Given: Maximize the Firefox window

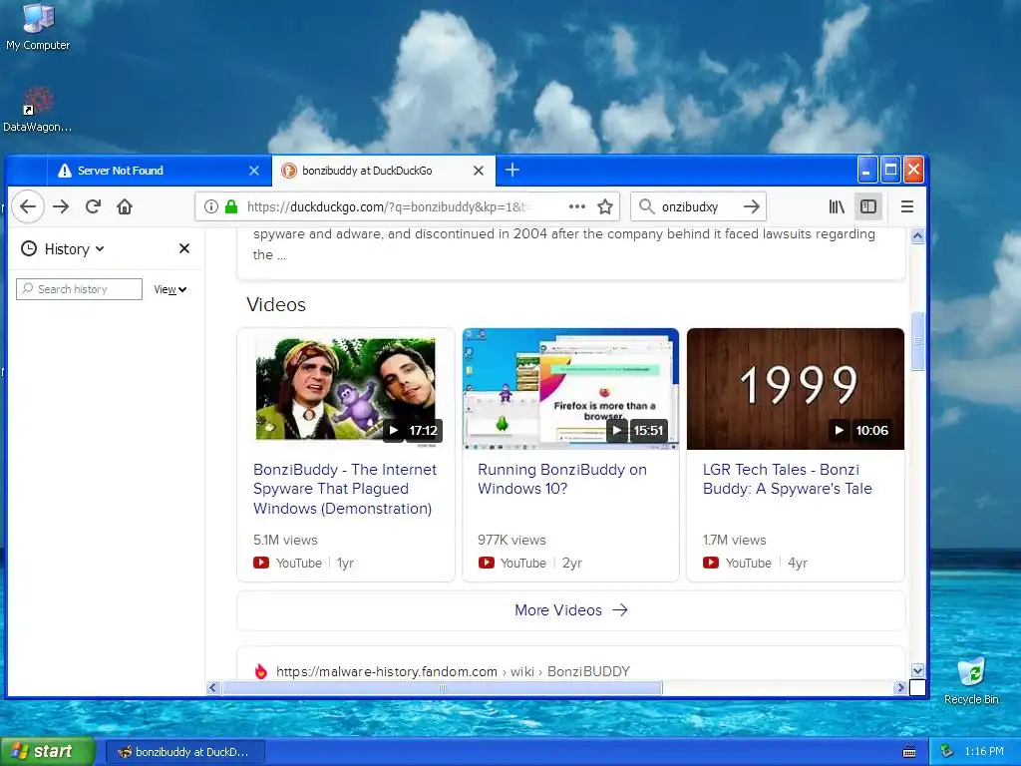Looking at the screenshot, I should (890, 170).
